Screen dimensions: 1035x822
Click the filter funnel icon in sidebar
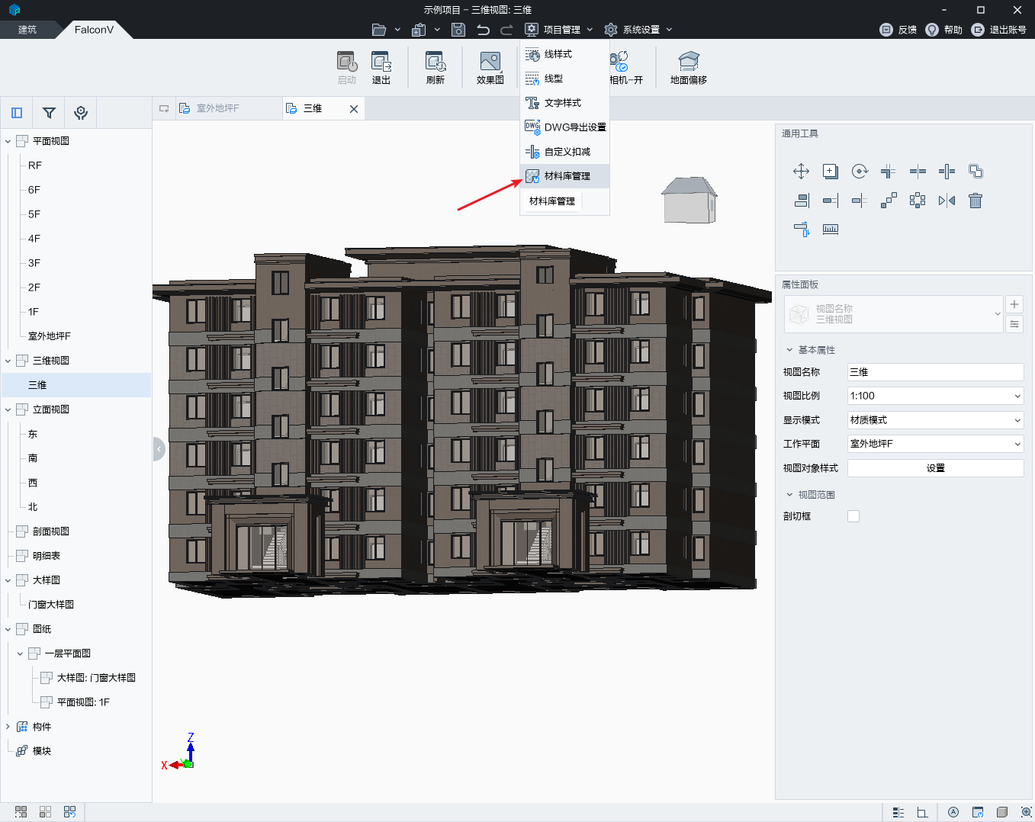click(49, 113)
